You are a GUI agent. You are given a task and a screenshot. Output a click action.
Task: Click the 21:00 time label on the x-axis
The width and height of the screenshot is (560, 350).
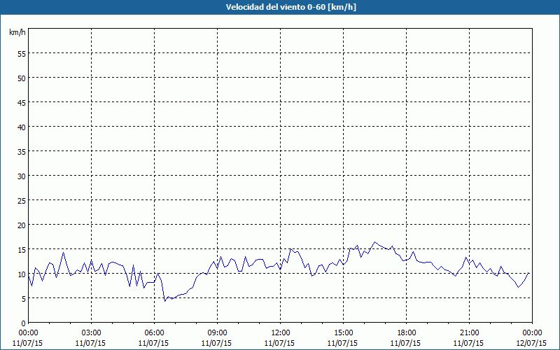click(469, 333)
